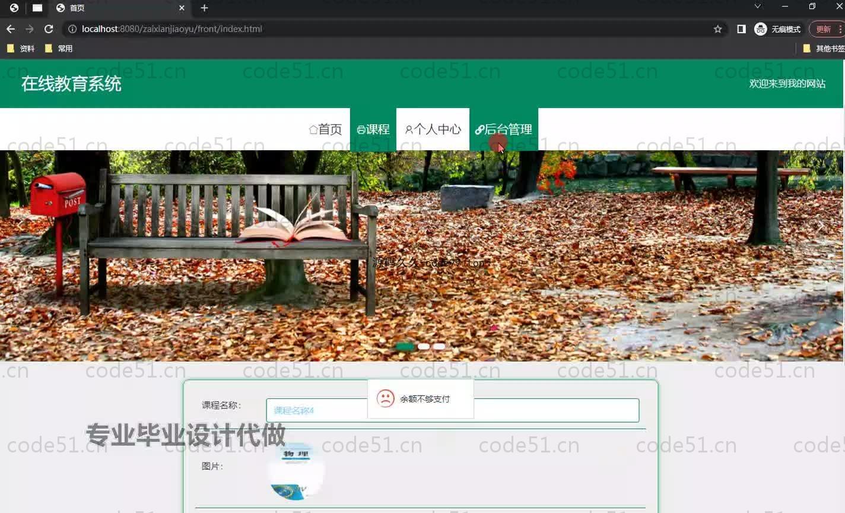Expand the tab search dropdown chevron
The height and width of the screenshot is (513, 845).
[757, 7]
